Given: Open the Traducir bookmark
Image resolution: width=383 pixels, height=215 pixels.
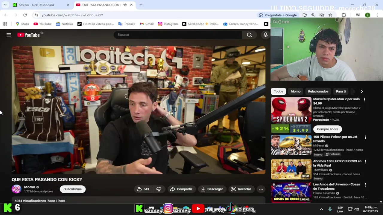Looking at the screenshot, I should (x=127, y=24).
